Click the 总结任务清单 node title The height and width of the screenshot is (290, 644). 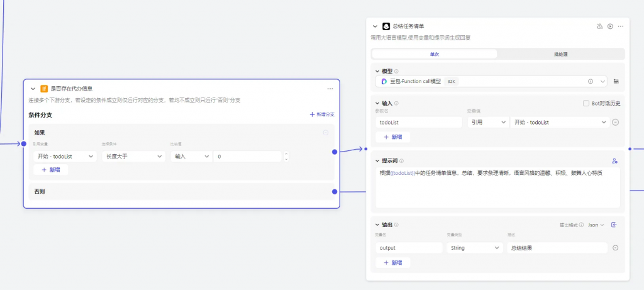click(x=408, y=26)
